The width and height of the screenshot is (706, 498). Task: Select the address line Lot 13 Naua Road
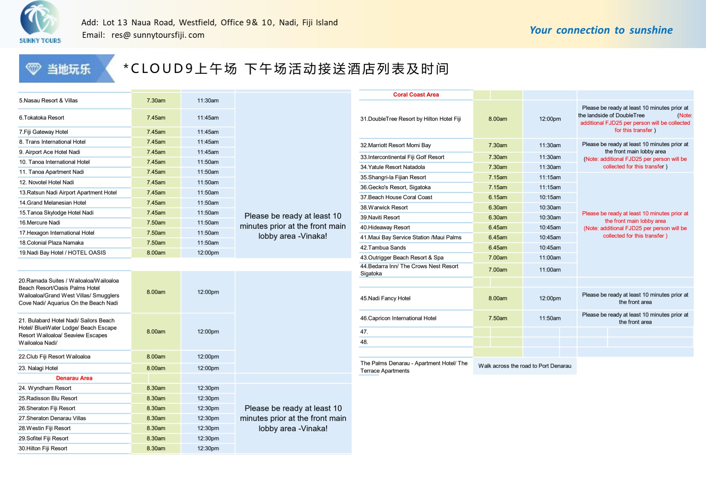tap(209, 22)
